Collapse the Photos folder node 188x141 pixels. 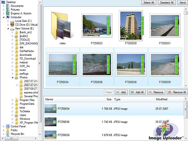[13, 78]
